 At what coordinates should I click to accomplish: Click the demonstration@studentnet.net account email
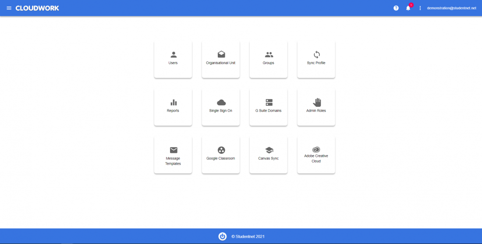point(451,8)
